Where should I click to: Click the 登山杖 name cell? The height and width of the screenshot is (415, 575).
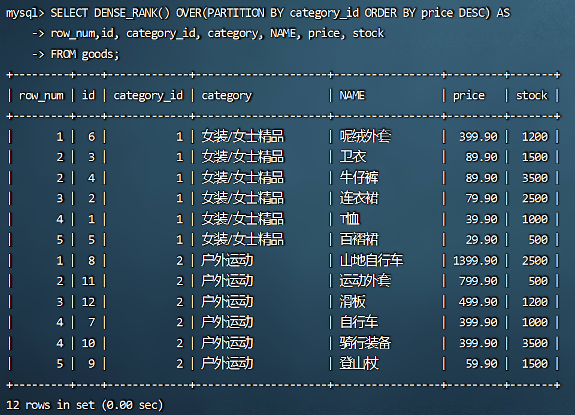pyautogui.click(x=359, y=363)
